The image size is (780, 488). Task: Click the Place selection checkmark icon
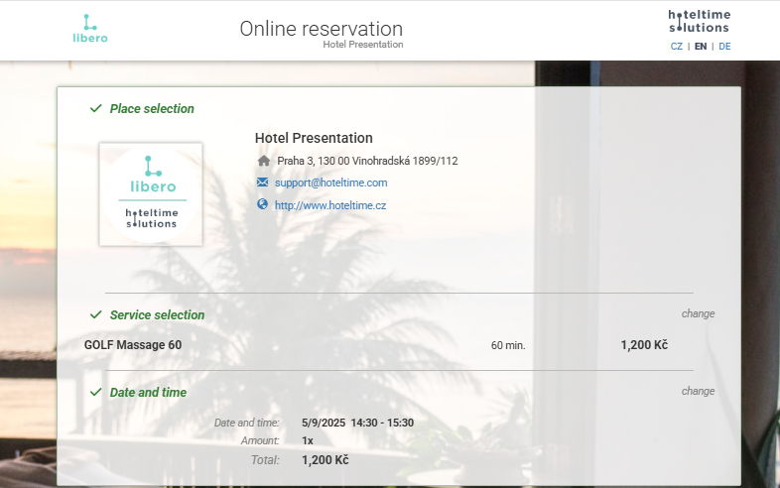point(95,108)
